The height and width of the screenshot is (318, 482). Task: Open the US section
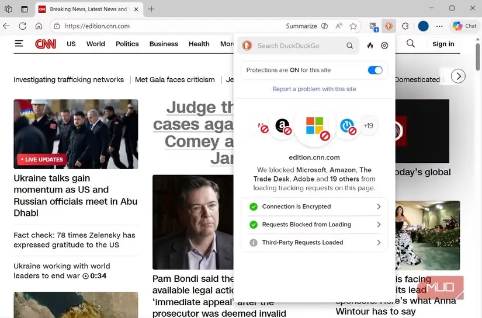[x=71, y=44]
